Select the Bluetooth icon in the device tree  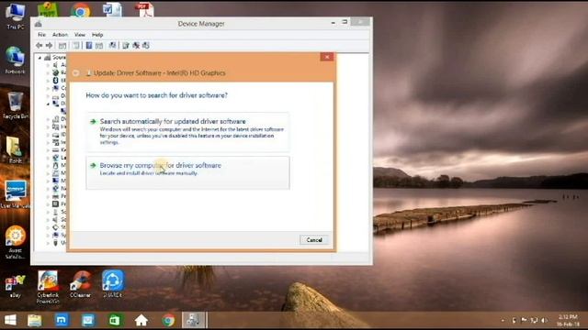point(55,81)
